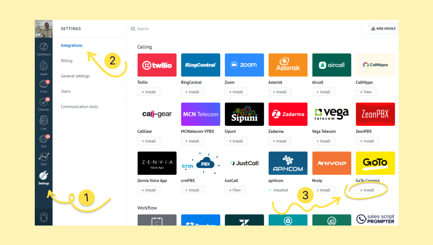Screen dimensions: 433x245
Task: Click the Asterisk logo tile
Action: [288, 65]
